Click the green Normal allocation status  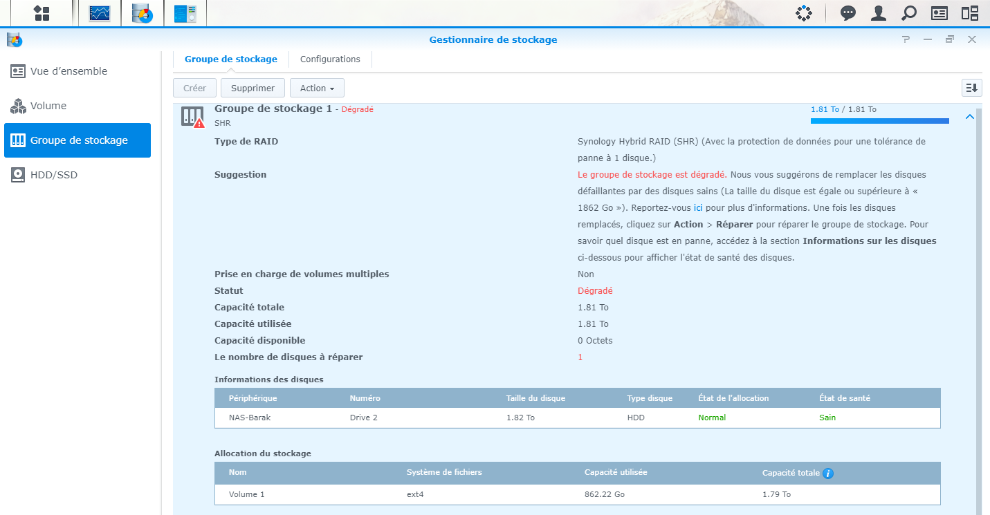pos(712,418)
